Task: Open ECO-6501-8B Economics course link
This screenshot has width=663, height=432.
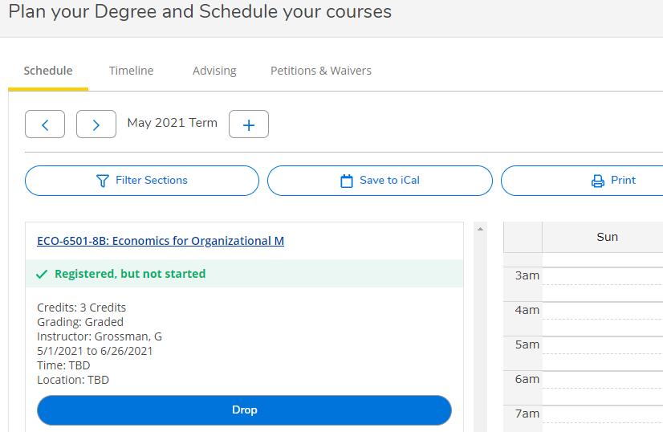Action: coord(161,241)
